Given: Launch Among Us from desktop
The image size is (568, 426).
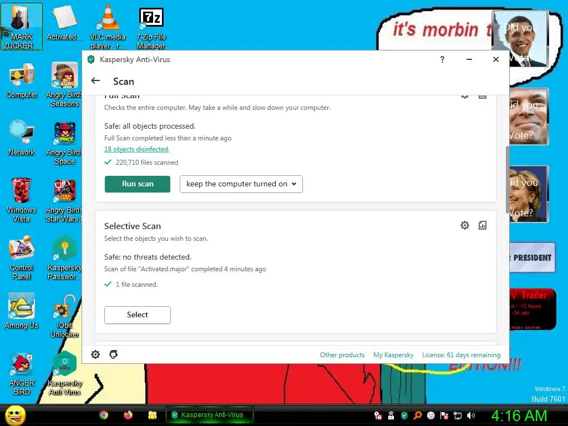Looking at the screenshot, I should pos(22,311).
